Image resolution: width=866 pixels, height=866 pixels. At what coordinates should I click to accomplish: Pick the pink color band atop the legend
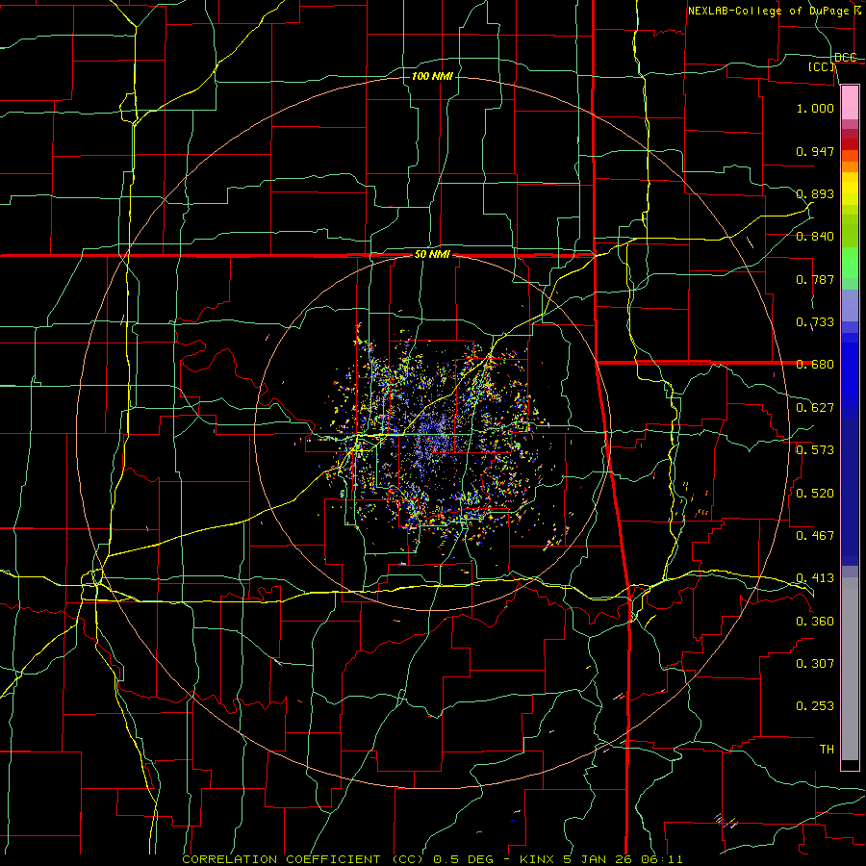(x=850, y=102)
